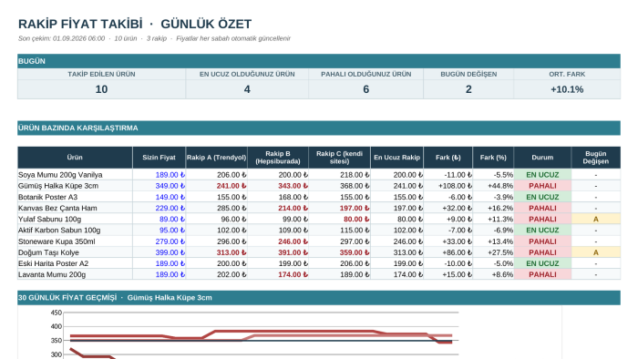The width and height of the screenshot is (638, 359).
Task: Click the 30 GÜNLÜK FİYAT GEÇMİŞİ section header
Action: (319, 298)
